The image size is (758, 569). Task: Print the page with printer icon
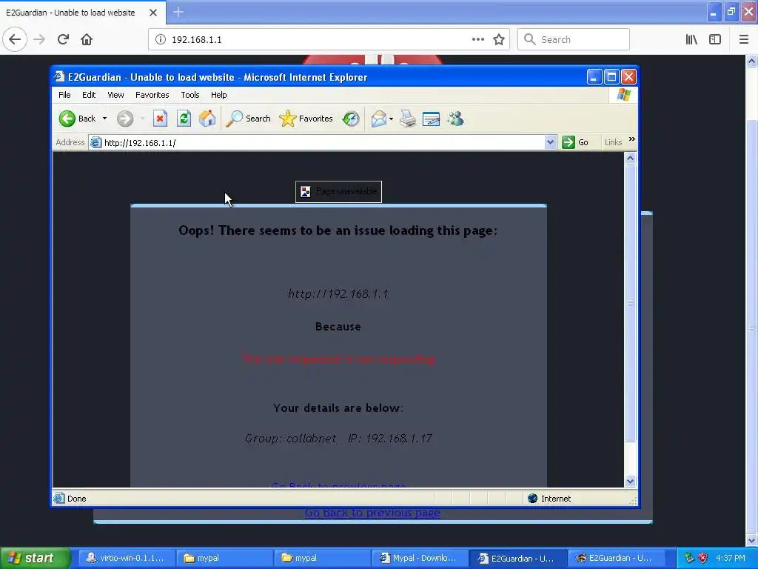[x=408, y=119]
